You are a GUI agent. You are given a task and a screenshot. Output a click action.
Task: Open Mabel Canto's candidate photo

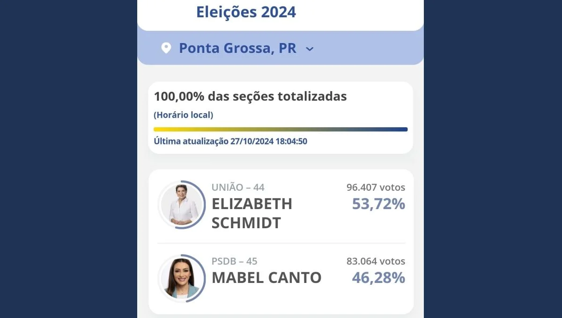coord(182,278)
